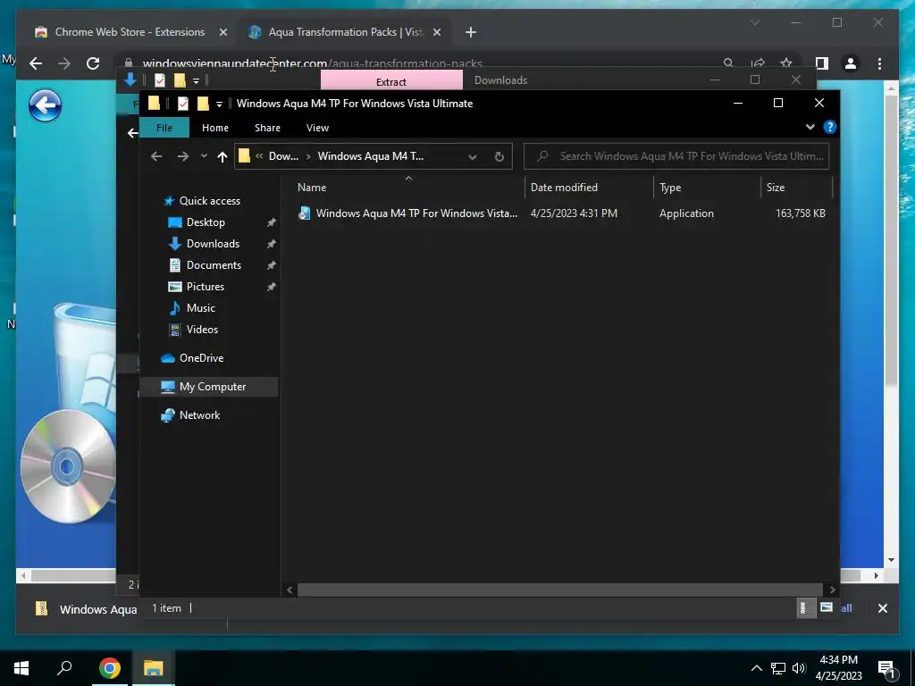Unpin Documents using its pin icon

coord(271,265)
